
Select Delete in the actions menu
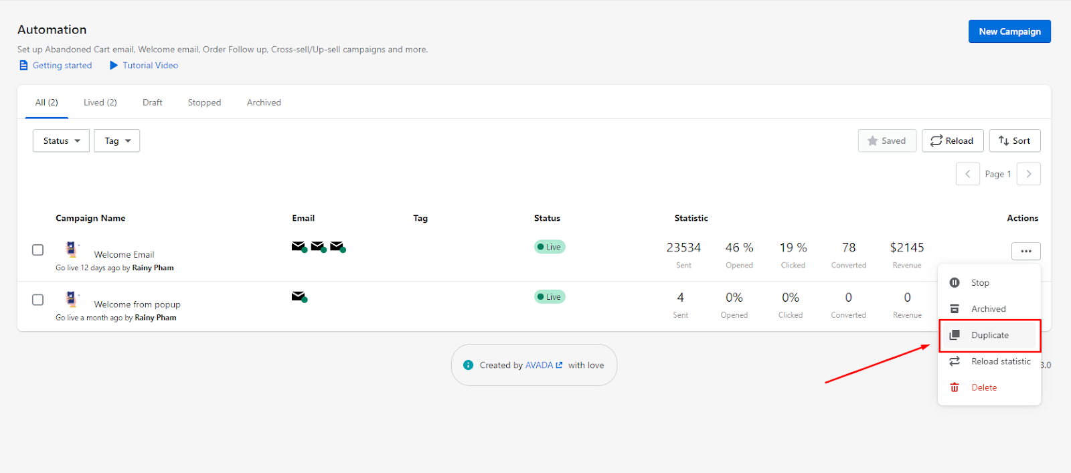pos(983,387)
